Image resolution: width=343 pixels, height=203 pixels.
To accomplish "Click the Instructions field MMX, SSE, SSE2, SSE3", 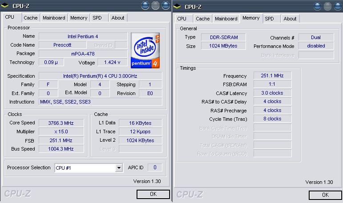I will (x=100, y=102).
